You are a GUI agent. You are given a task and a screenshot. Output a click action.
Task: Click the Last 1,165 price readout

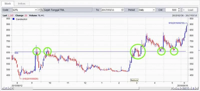pos(8,15)
